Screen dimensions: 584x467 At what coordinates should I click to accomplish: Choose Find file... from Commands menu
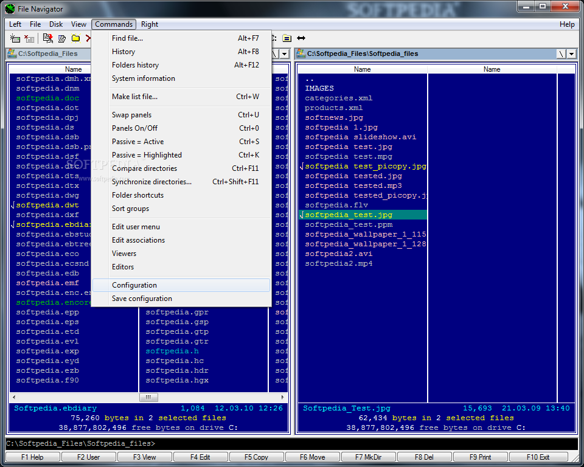click(181, 38)
